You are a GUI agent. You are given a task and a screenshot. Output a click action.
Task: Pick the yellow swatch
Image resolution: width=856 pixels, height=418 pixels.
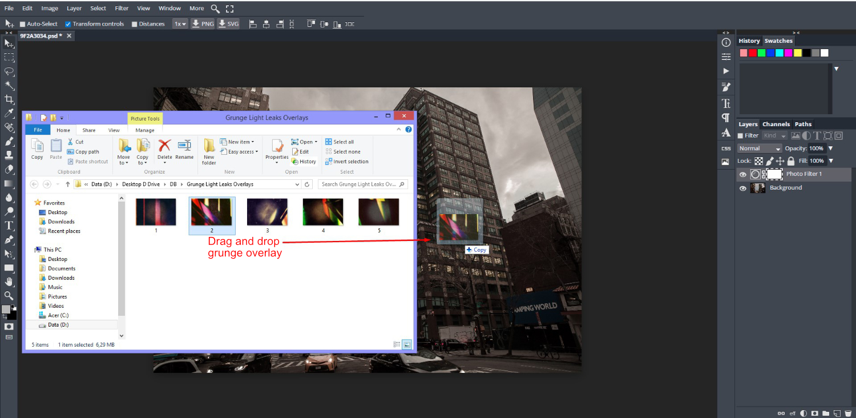click(x=797, y=53)
